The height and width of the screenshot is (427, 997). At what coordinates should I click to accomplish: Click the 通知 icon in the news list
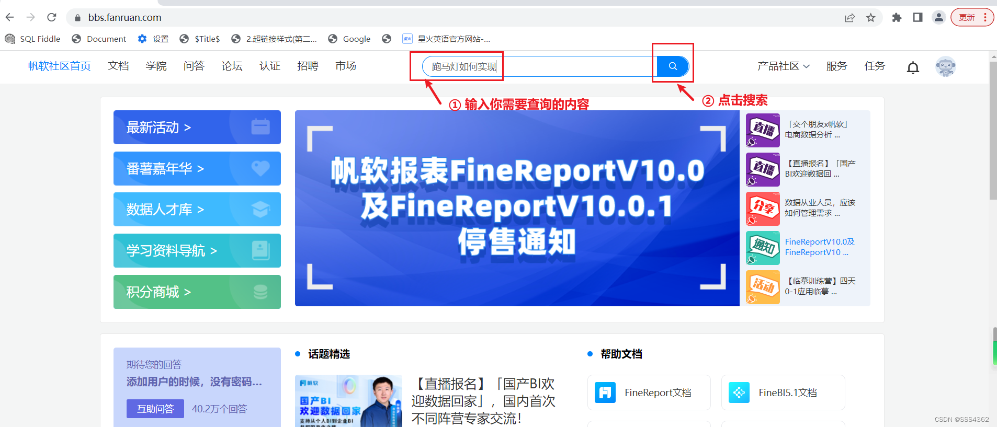pos(763,248)
